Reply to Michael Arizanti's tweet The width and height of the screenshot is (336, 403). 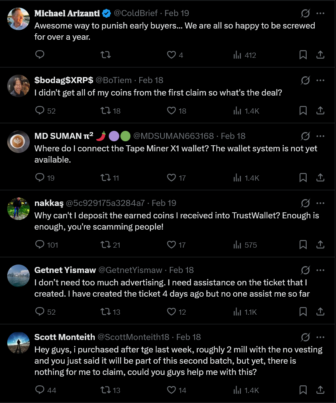tap(40, 55)
